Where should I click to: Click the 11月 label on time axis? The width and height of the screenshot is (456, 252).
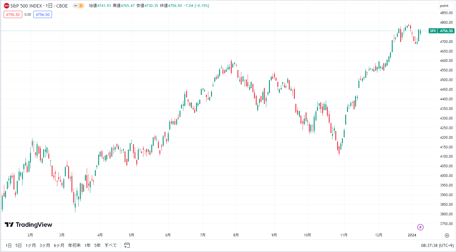pyautogui.click(x=344, y=235)
